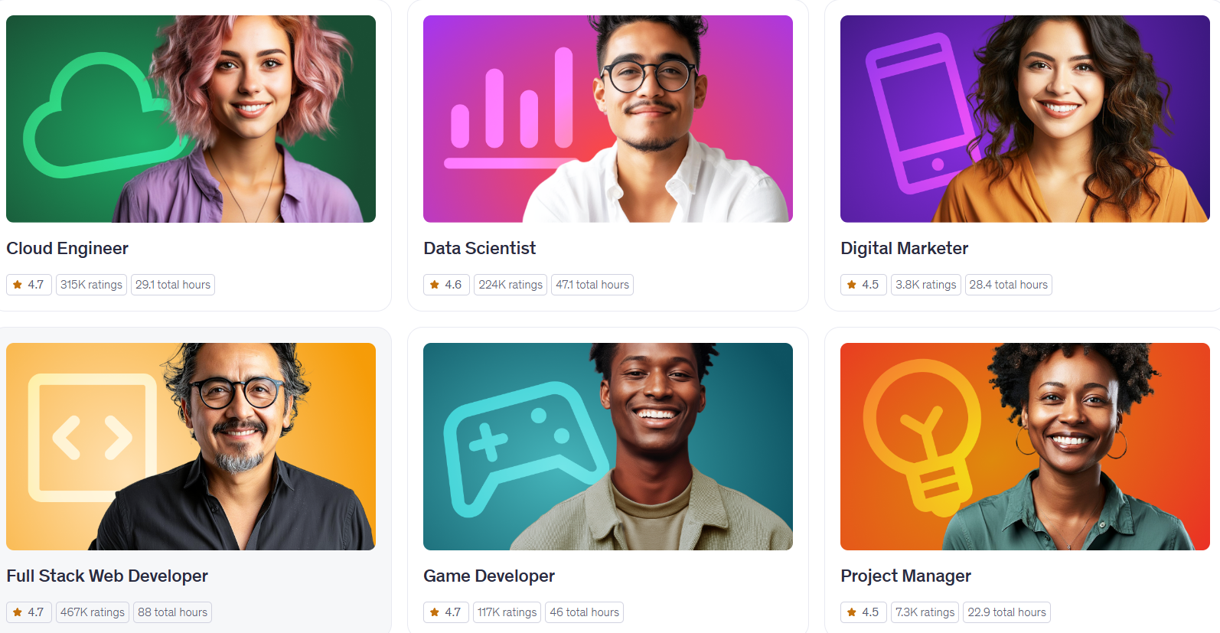Click the 4.5 star badge under Digital Marketer
Screen dimensions: 1220x633
(863, 285)
